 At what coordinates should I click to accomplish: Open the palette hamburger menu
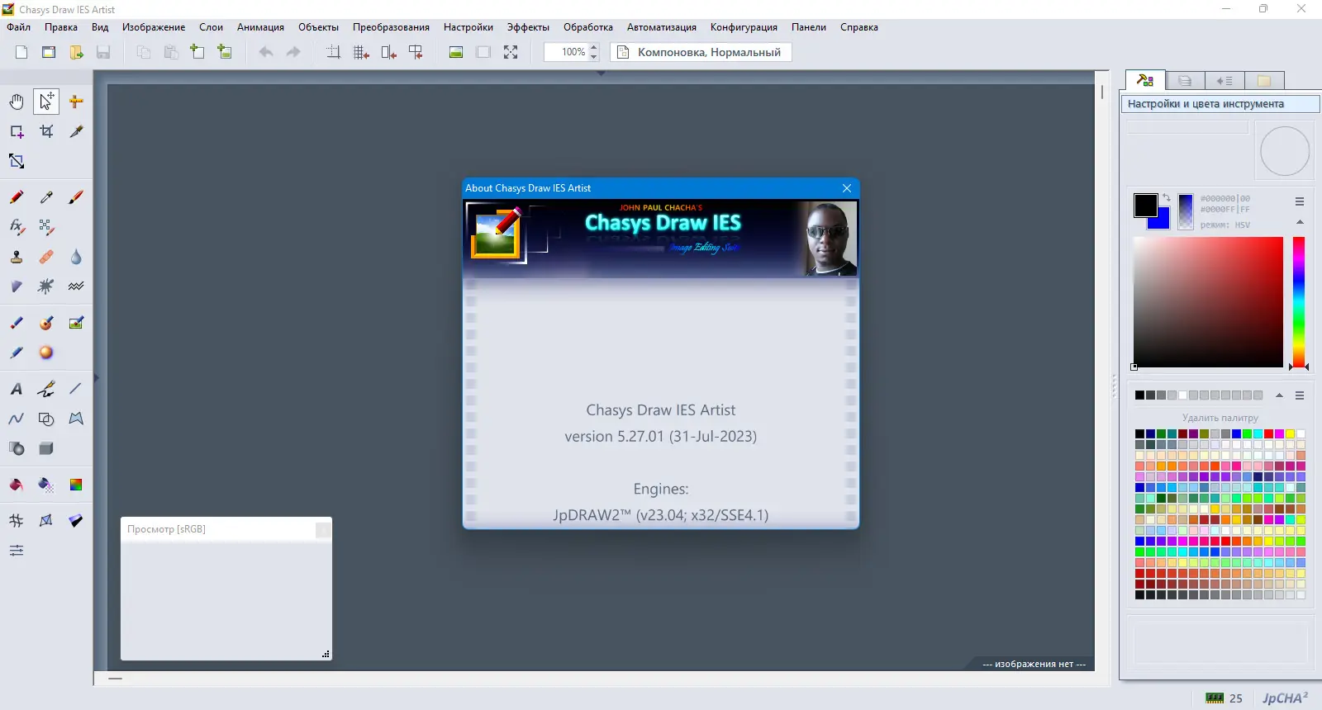(x=1300, y=395)
